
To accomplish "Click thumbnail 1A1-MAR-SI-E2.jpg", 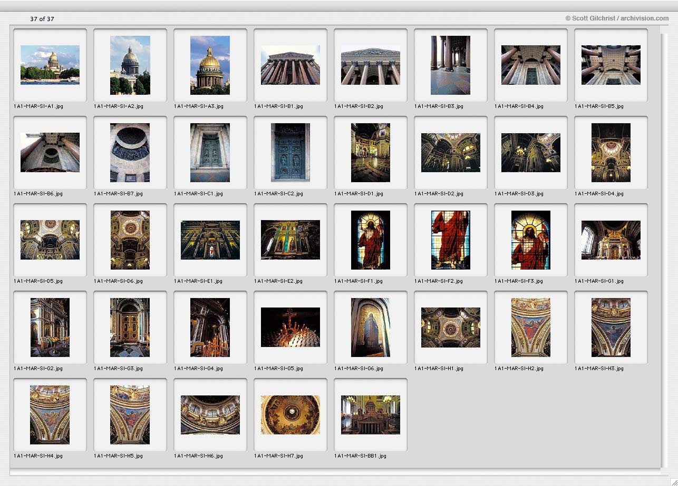I will tap(290, 240).
